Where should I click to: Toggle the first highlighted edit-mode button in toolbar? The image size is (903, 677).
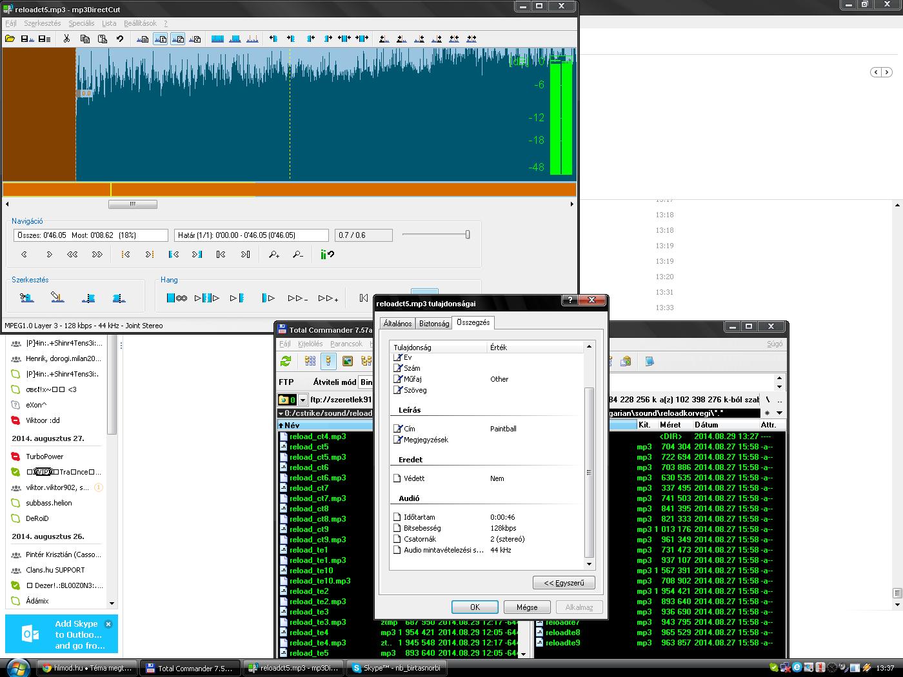click(160, 39)
